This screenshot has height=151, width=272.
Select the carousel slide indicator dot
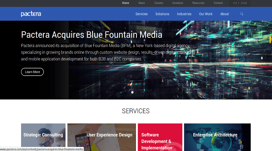(x=132, y=92)
